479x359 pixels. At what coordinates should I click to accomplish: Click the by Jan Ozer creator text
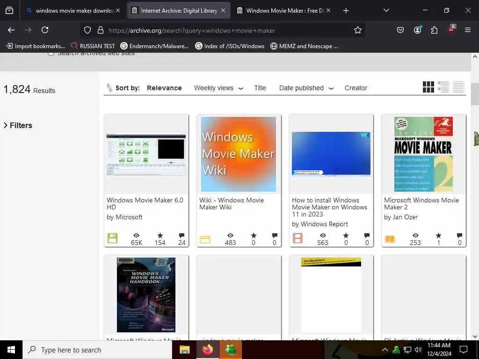pyautogui.click(x=400, y=217)
